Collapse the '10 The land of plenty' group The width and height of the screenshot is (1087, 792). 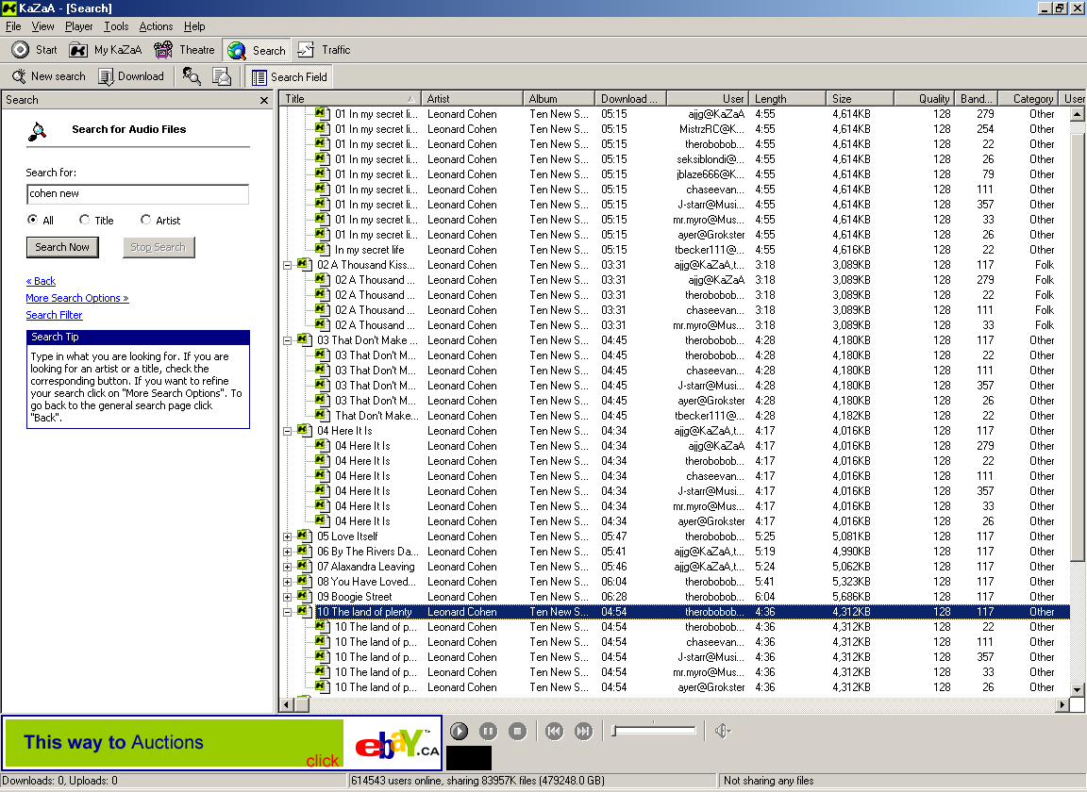point(287,613)
